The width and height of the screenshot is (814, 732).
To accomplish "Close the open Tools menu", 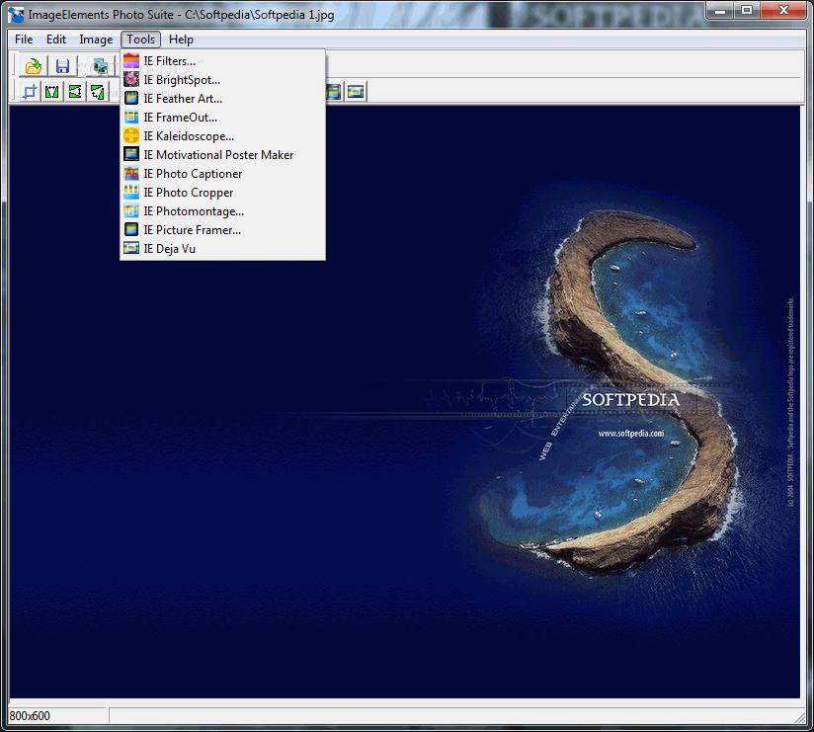I will point(141,40).
